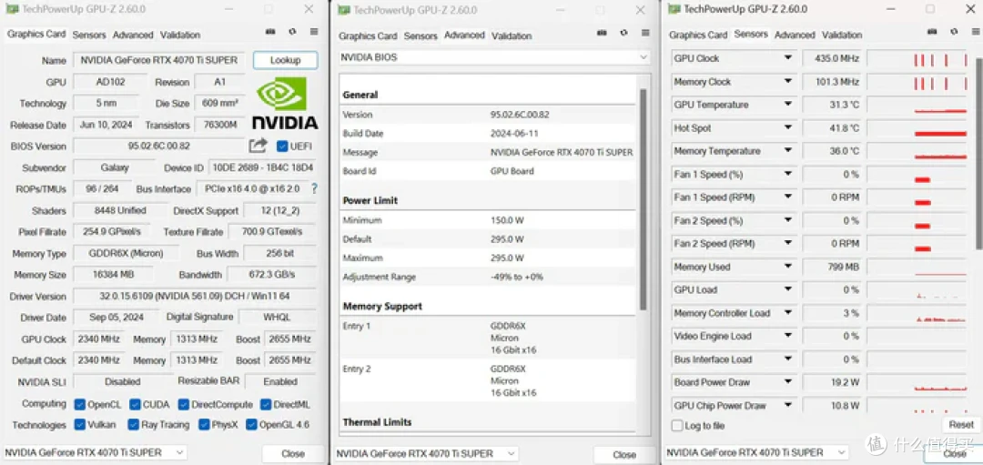Toggle the UEFI checkbox
This screenshot has width=983, height=465.
tap(282, 147)
